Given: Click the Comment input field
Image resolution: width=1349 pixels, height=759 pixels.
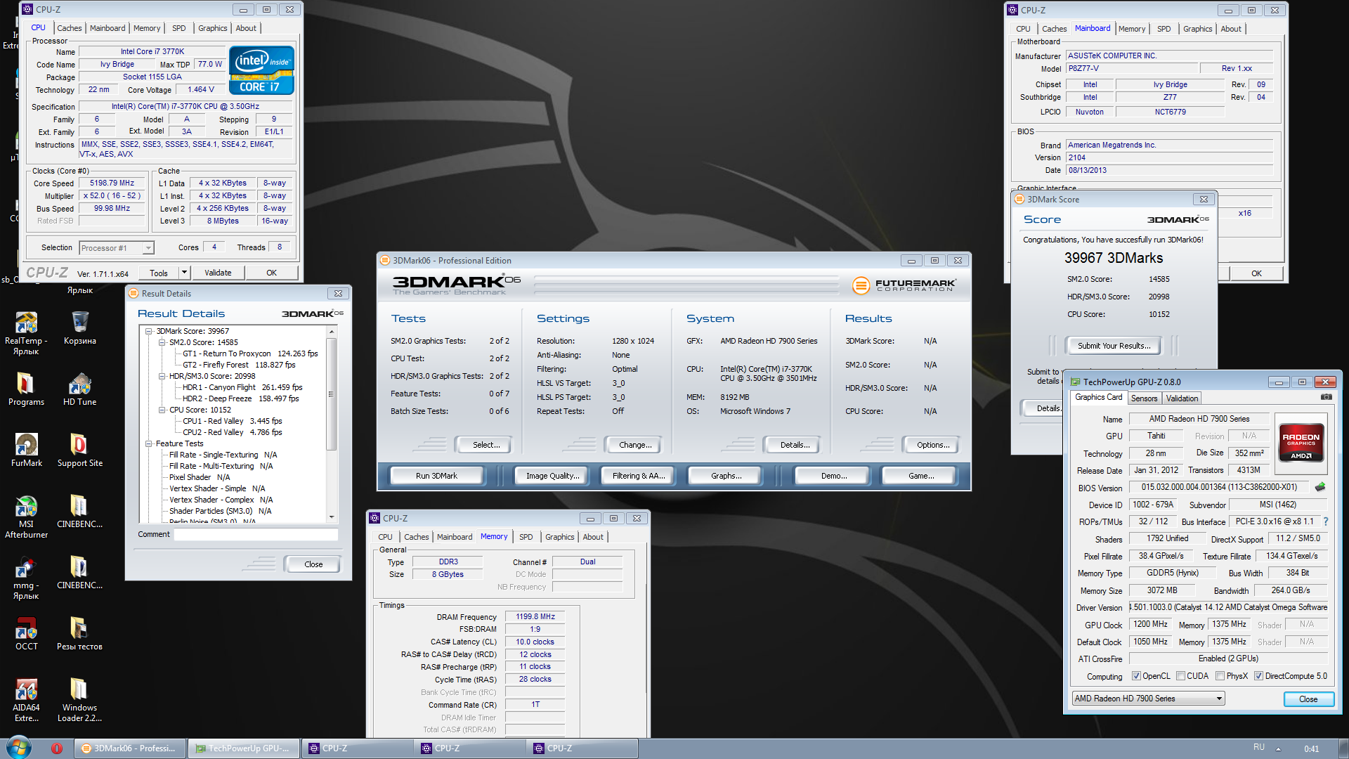Looking at the screenshot, I should click(x=256, y=535).
